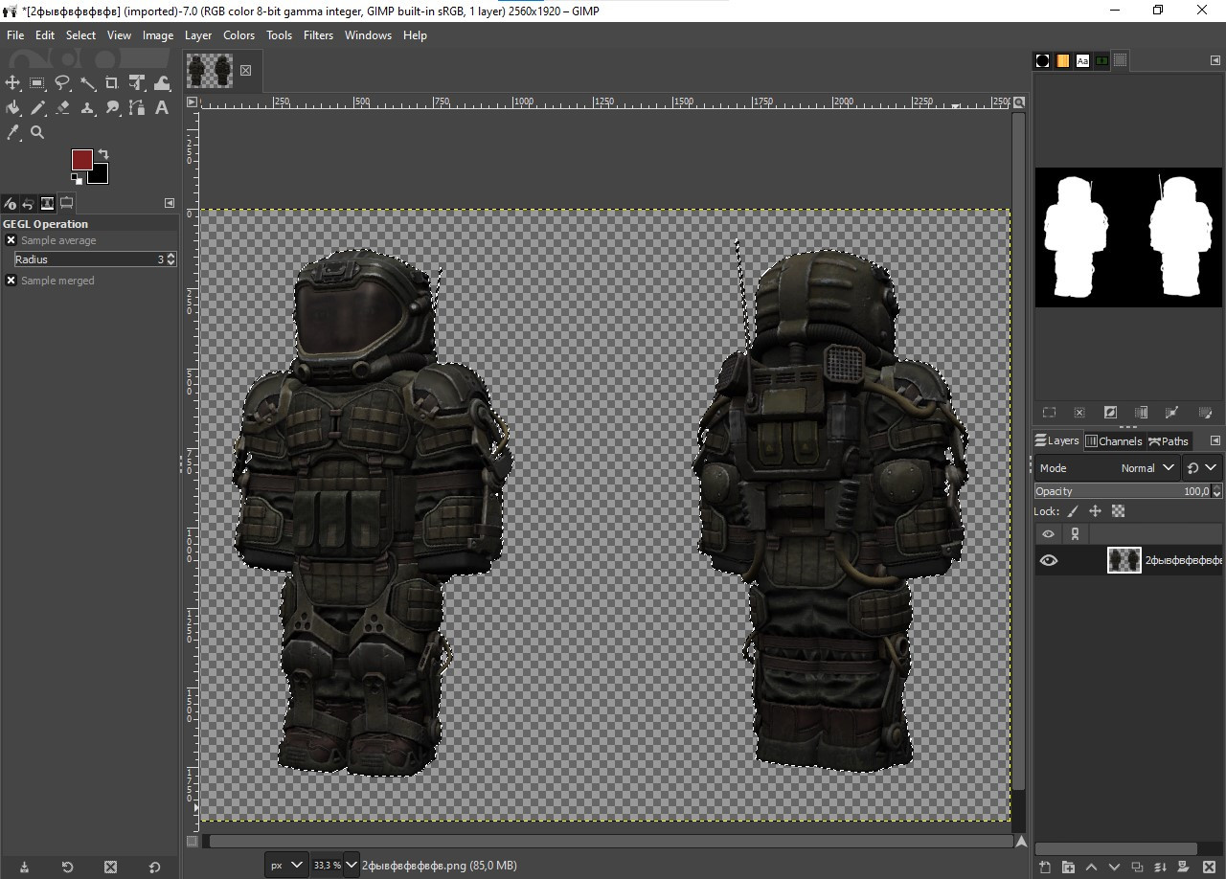The width and height of the screenshot is (1226, 879).
Task: Select the Rectangle Select tool
Action: [37, 83]
